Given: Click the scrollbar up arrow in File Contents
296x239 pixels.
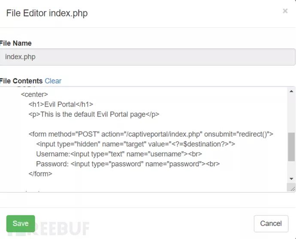Looking at the screenshot, I should tap(292, 91).
